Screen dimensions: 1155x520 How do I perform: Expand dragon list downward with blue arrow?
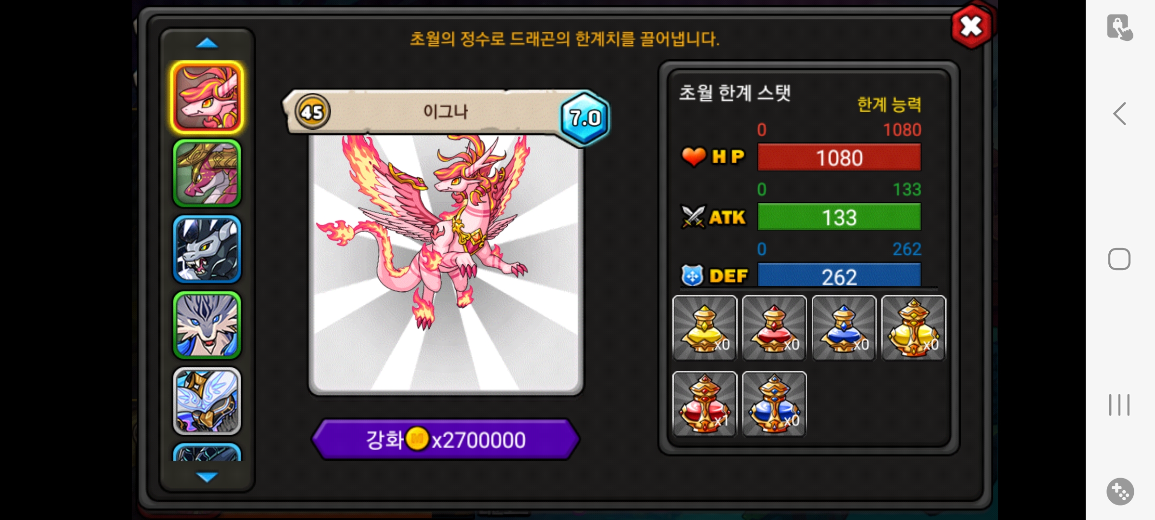coord(207,477)
